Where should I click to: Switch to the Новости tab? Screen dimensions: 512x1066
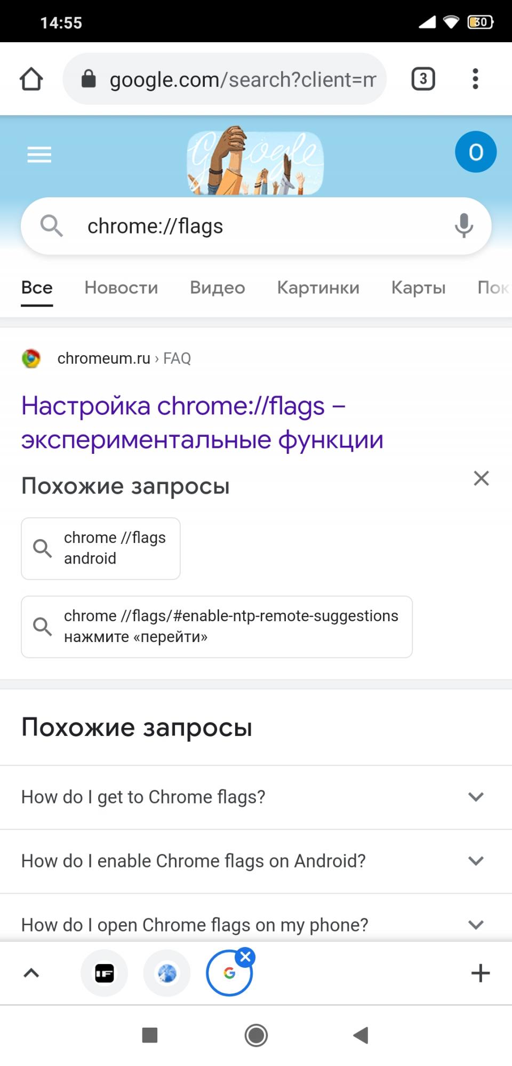pos(121,287)
